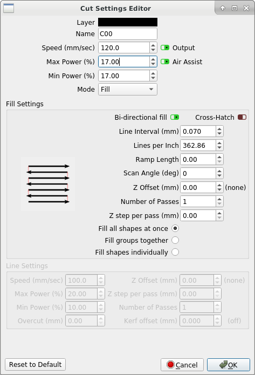The width and height of the screenshot is (255, 375).
Task: Enable the Cross-Hatch toggle
Action: [x=242, y=117]
